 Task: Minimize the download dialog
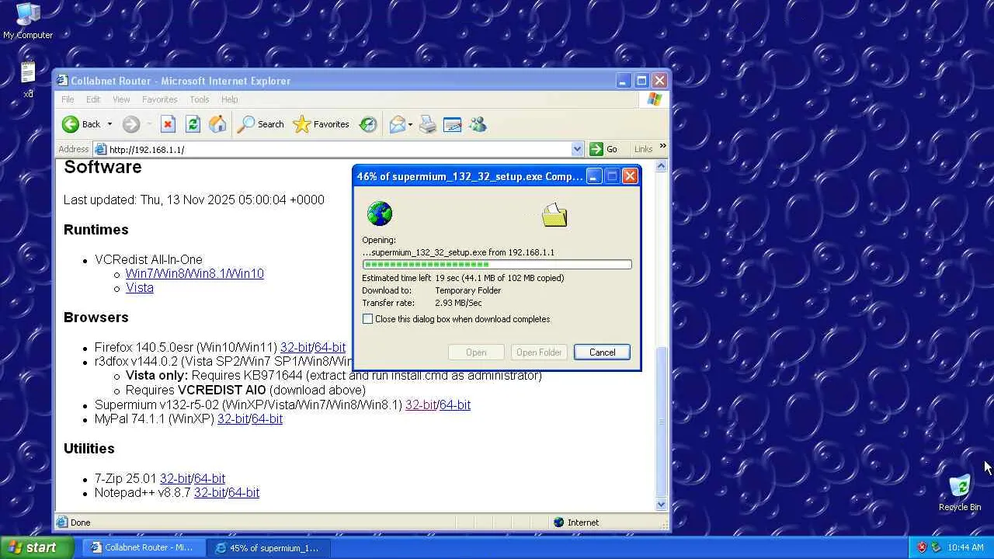tap(593, 176)
